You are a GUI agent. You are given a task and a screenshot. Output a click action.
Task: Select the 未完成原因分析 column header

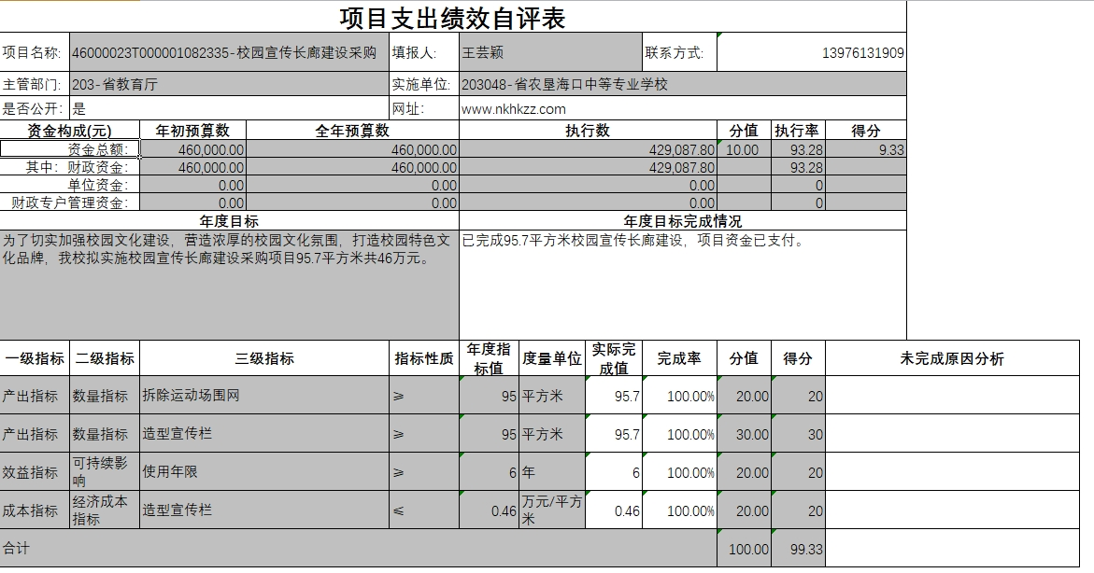[x=952, y=358]
